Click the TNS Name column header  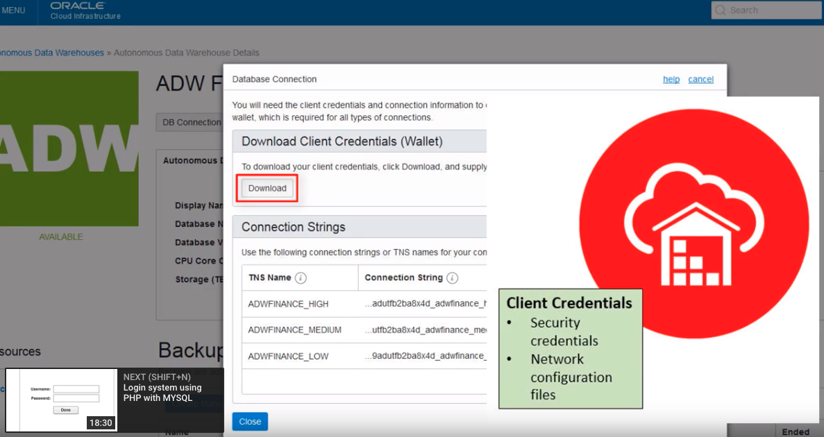click(x=269, y=277)
